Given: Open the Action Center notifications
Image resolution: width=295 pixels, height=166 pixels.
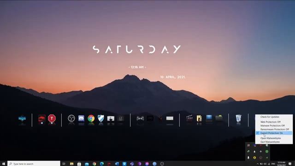Looking at the screenshot, I should (x=290, y=164).
